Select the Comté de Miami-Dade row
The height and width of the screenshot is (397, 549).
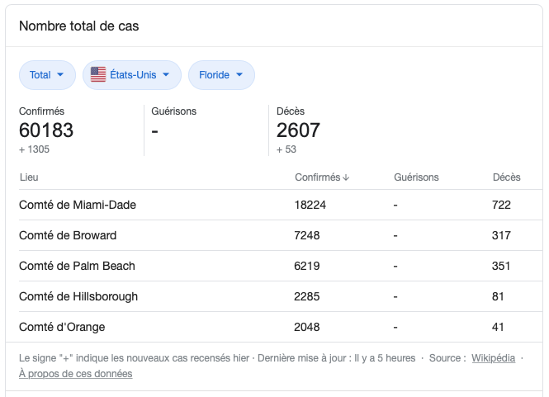[78, 205]
